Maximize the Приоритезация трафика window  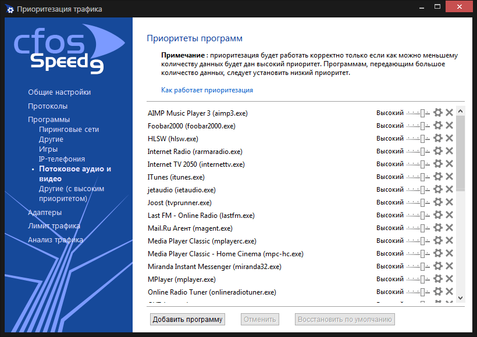(x=437, y=7)
